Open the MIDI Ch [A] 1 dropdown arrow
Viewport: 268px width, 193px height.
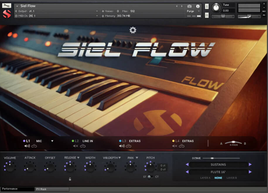[97, 16]
